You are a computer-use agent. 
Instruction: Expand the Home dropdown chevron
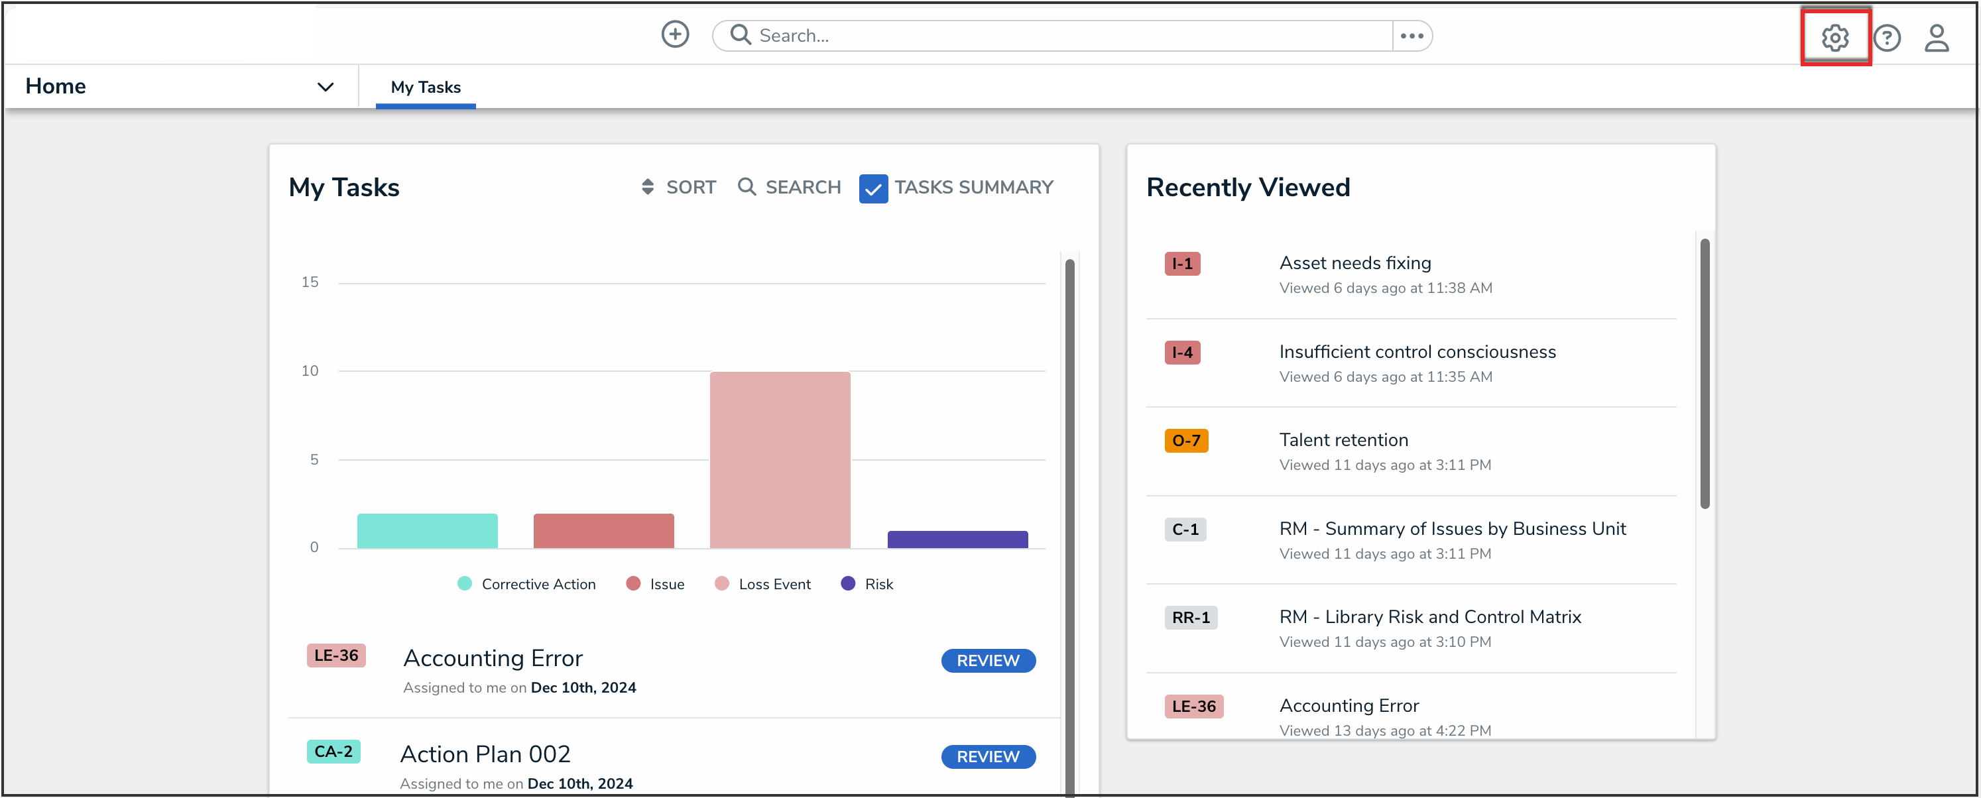pos(326,87)
